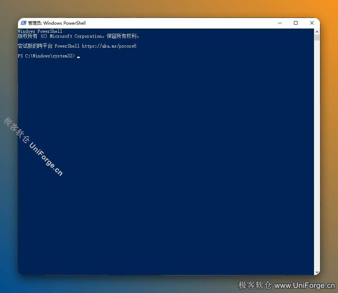Image resolution: width=338 pixels, height=293 pixels.
Task: Close the PowerShell window
Action: click(x=312, y=23)
